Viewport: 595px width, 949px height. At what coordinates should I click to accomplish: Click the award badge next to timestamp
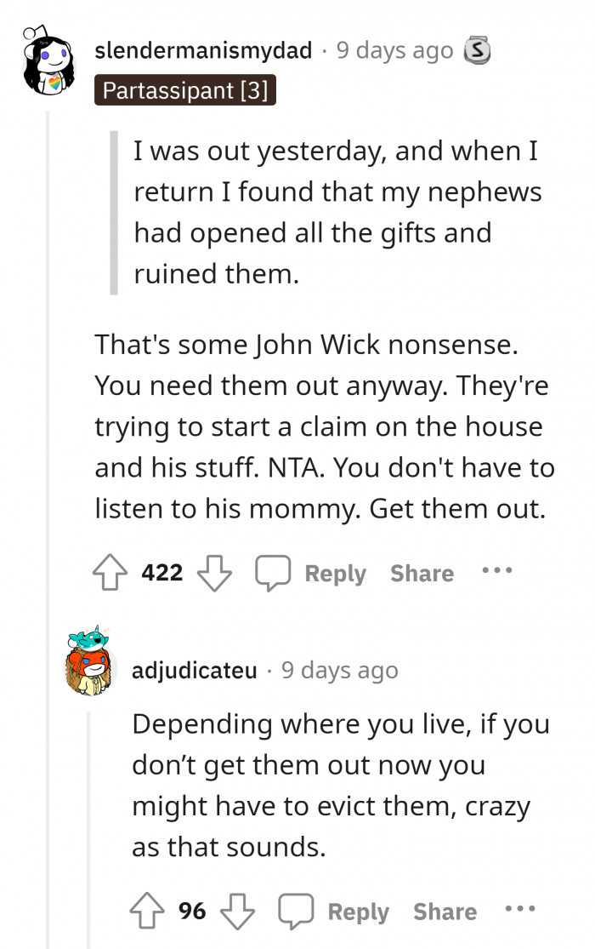(477, 51)
